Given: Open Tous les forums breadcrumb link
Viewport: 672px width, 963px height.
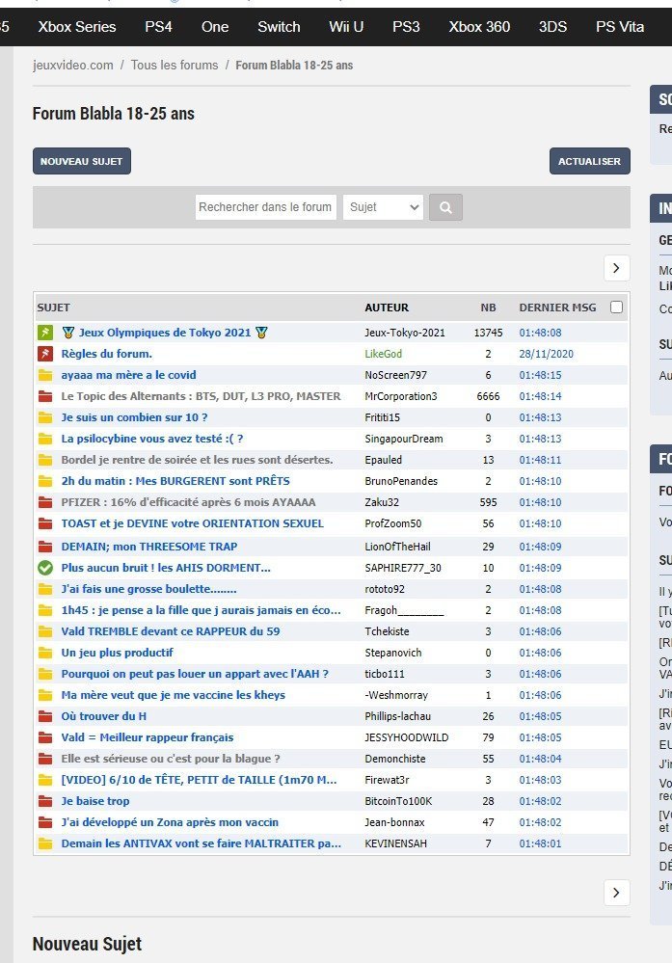Looking at the screenshot, I should [x=174, y=65].
